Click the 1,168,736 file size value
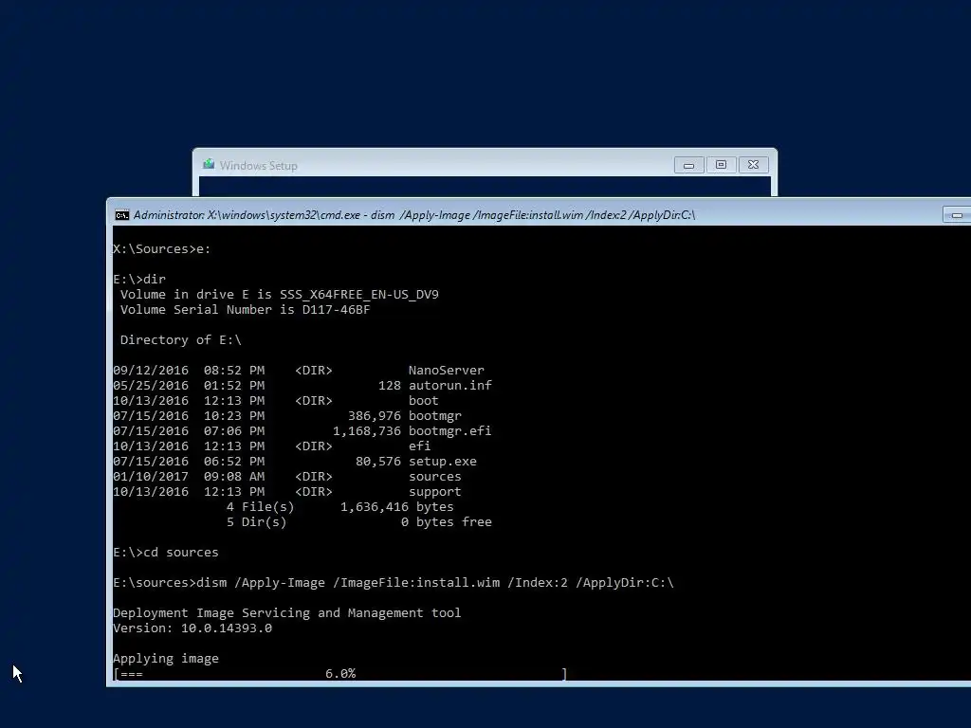The width and height of the screenshot is (971, 728). coord(367,431)
